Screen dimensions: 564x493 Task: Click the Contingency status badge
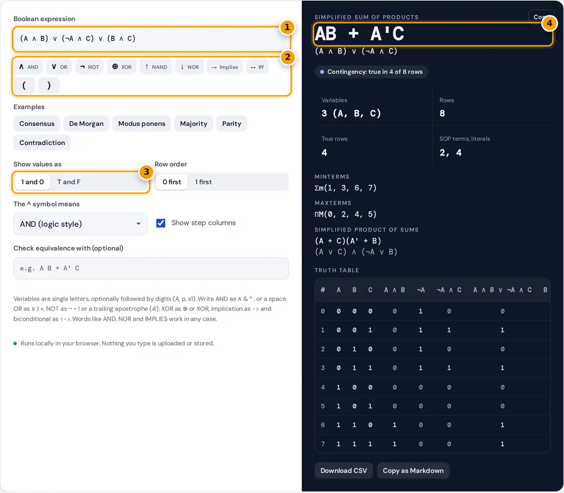click(371, 72)
